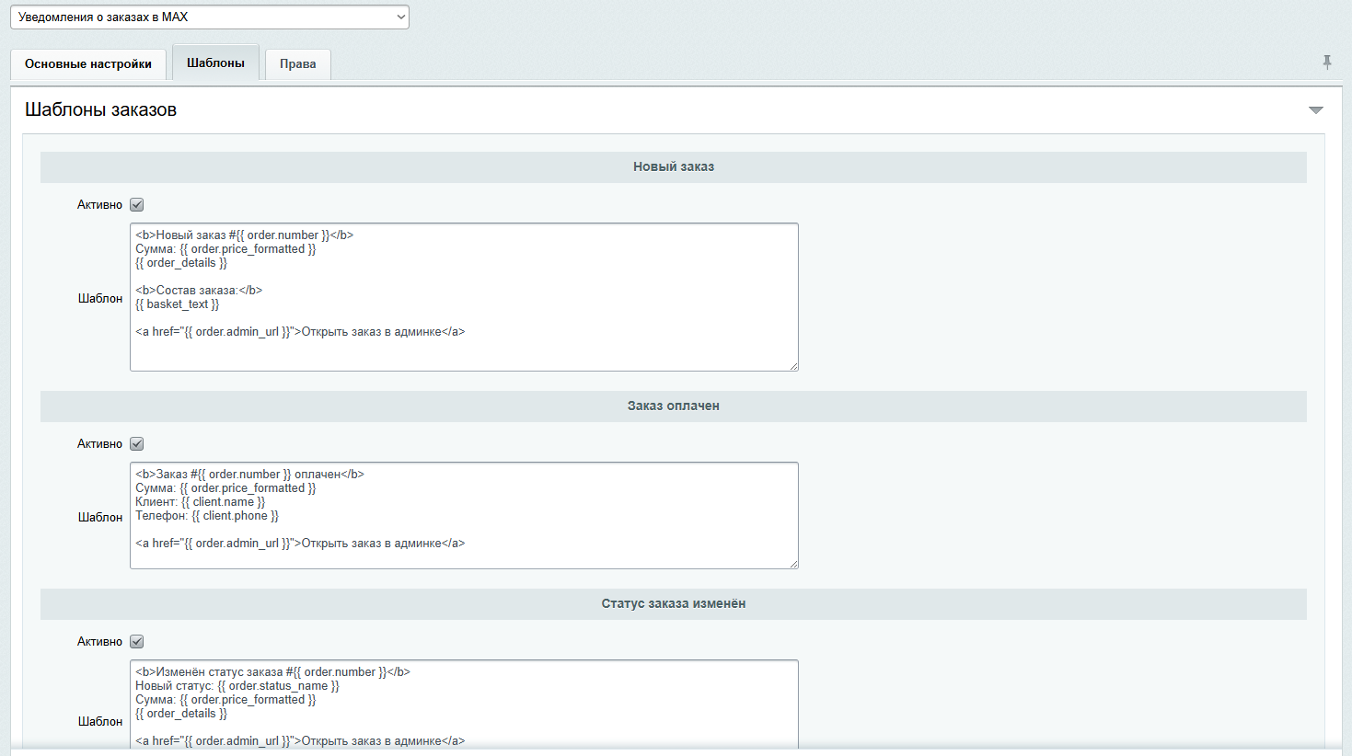The width and height of the screenshot is (1352, 756).
Task: Click the "Шаблон" label beside Новый заказ textarea
Action: (x=100, y=298)
